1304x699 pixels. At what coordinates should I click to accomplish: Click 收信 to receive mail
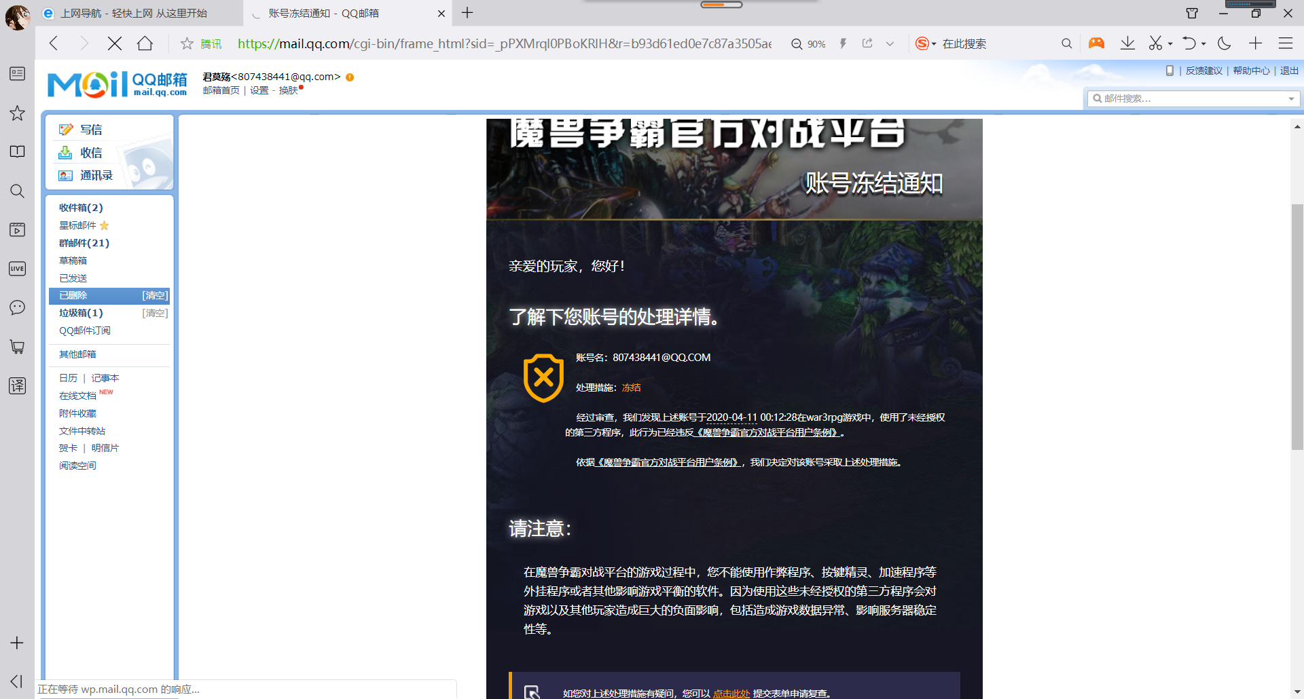(x=90, y=153)
